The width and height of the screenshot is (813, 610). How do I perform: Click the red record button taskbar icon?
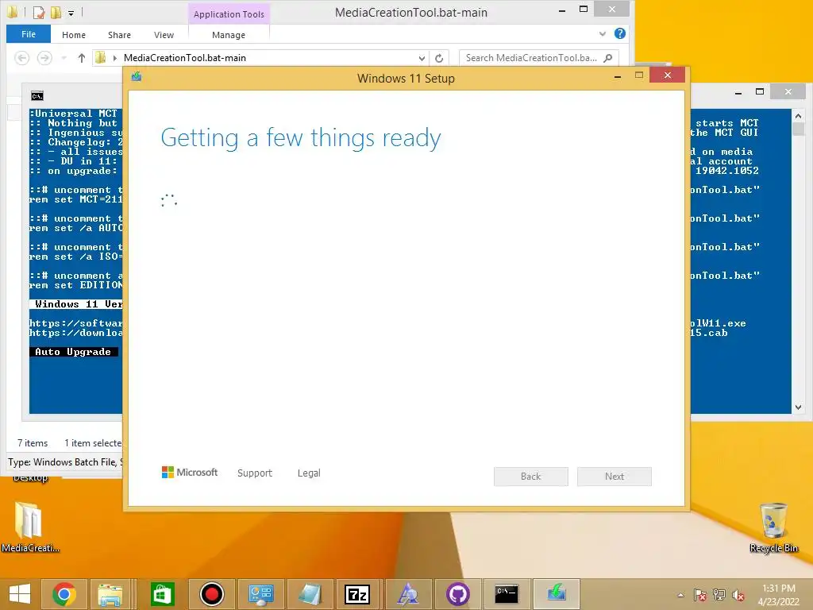tap(211, 594)
